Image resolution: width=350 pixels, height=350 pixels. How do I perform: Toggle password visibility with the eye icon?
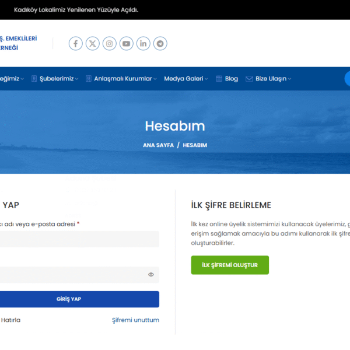151,274
